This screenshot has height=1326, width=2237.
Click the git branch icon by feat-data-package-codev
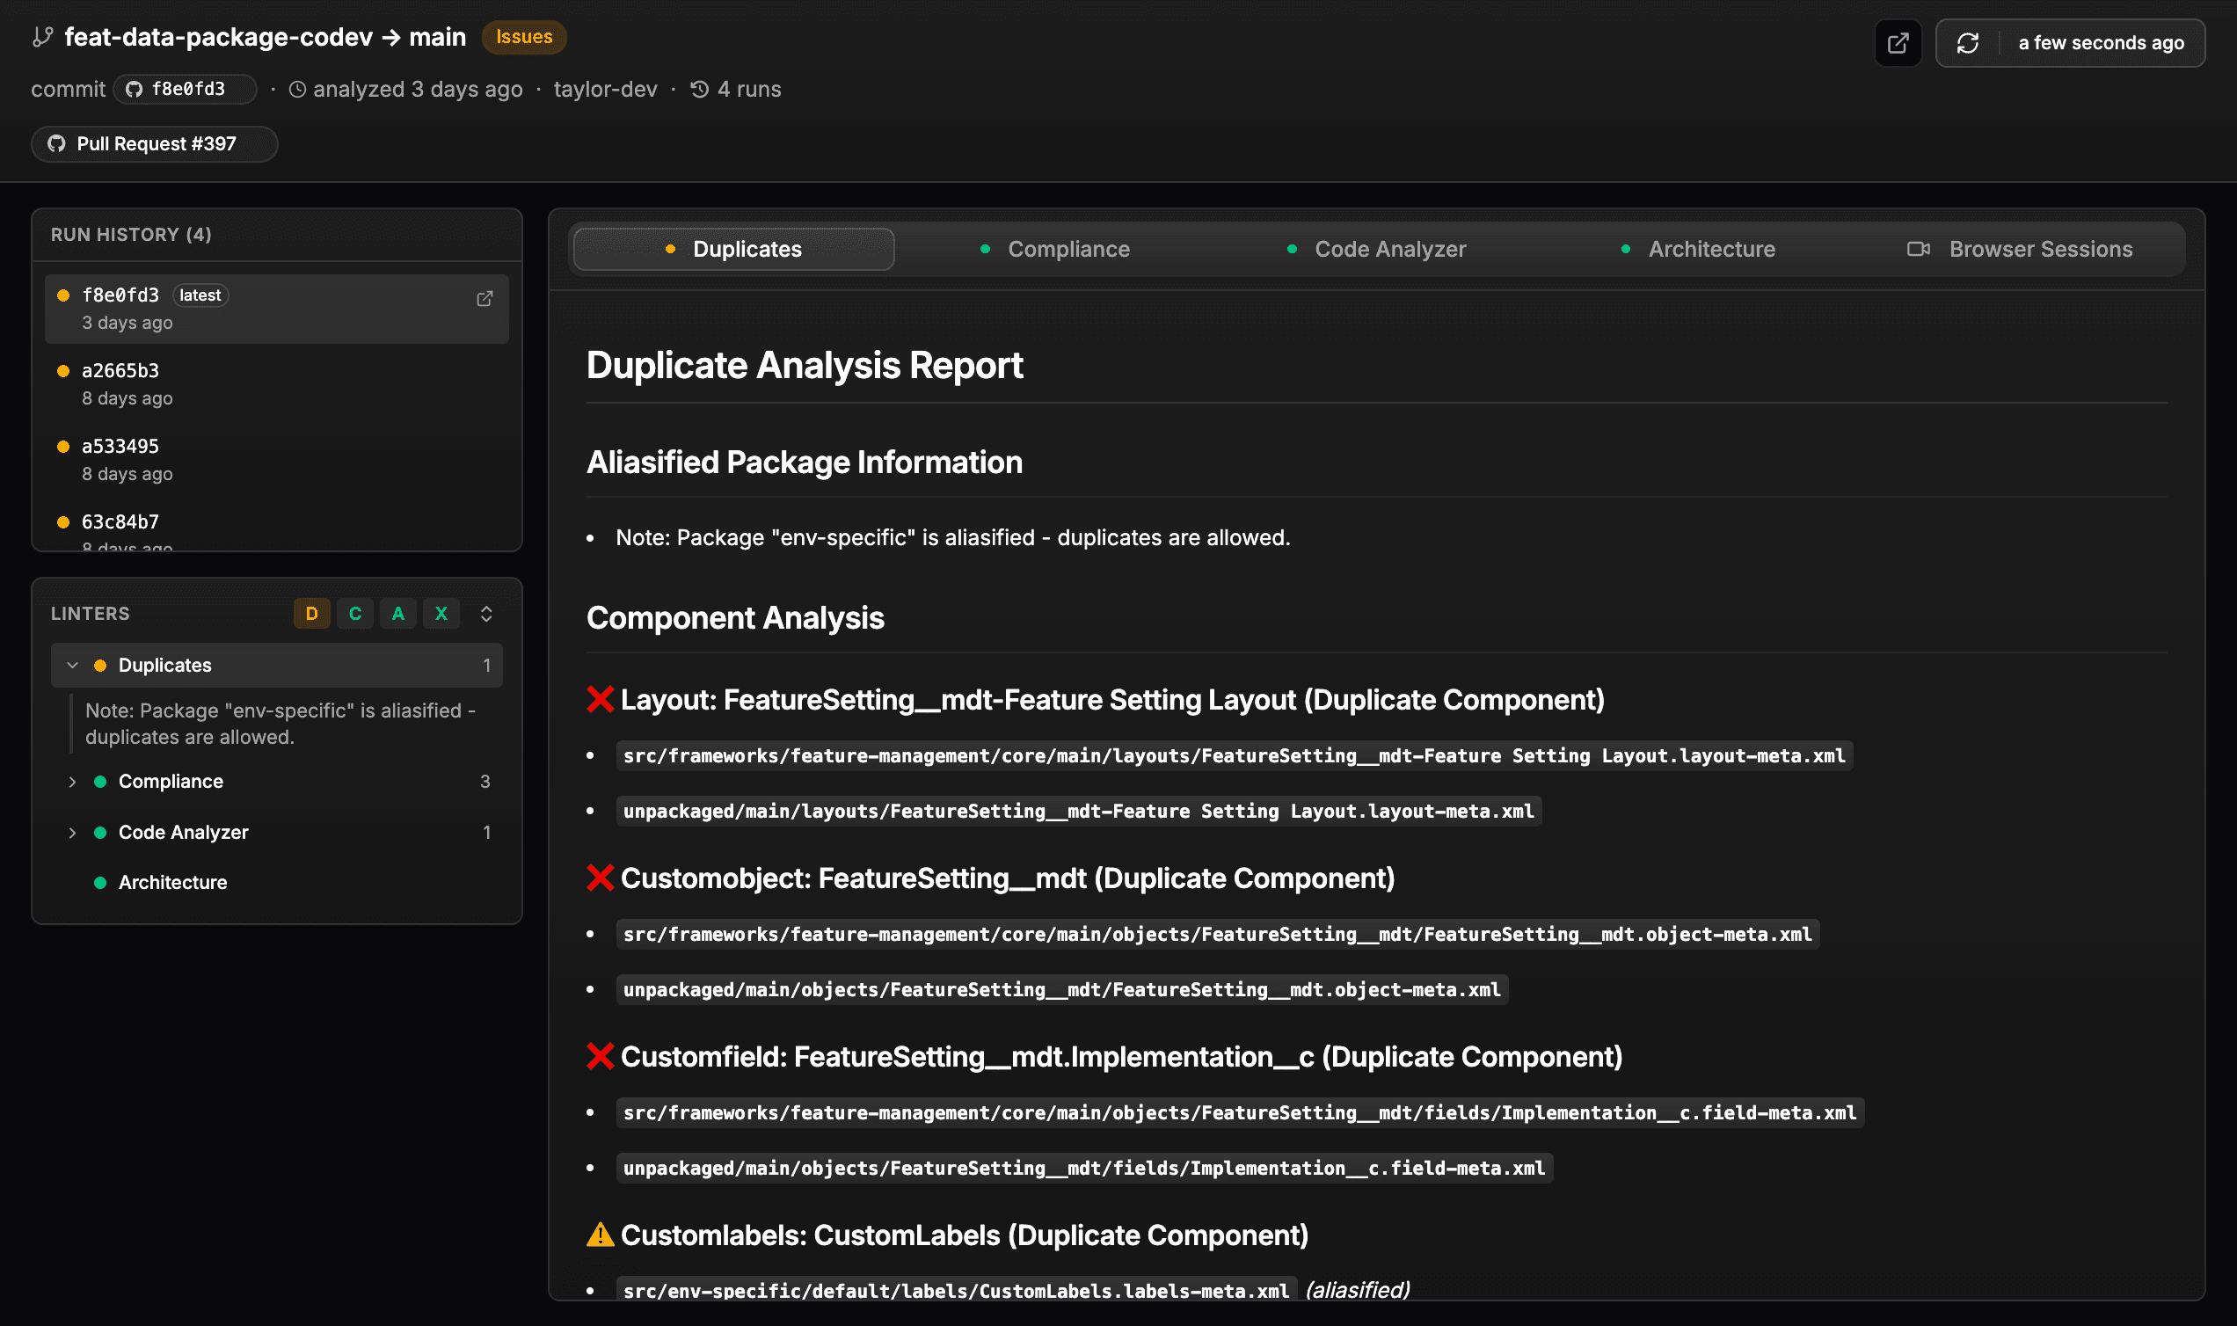click(42, 37)
